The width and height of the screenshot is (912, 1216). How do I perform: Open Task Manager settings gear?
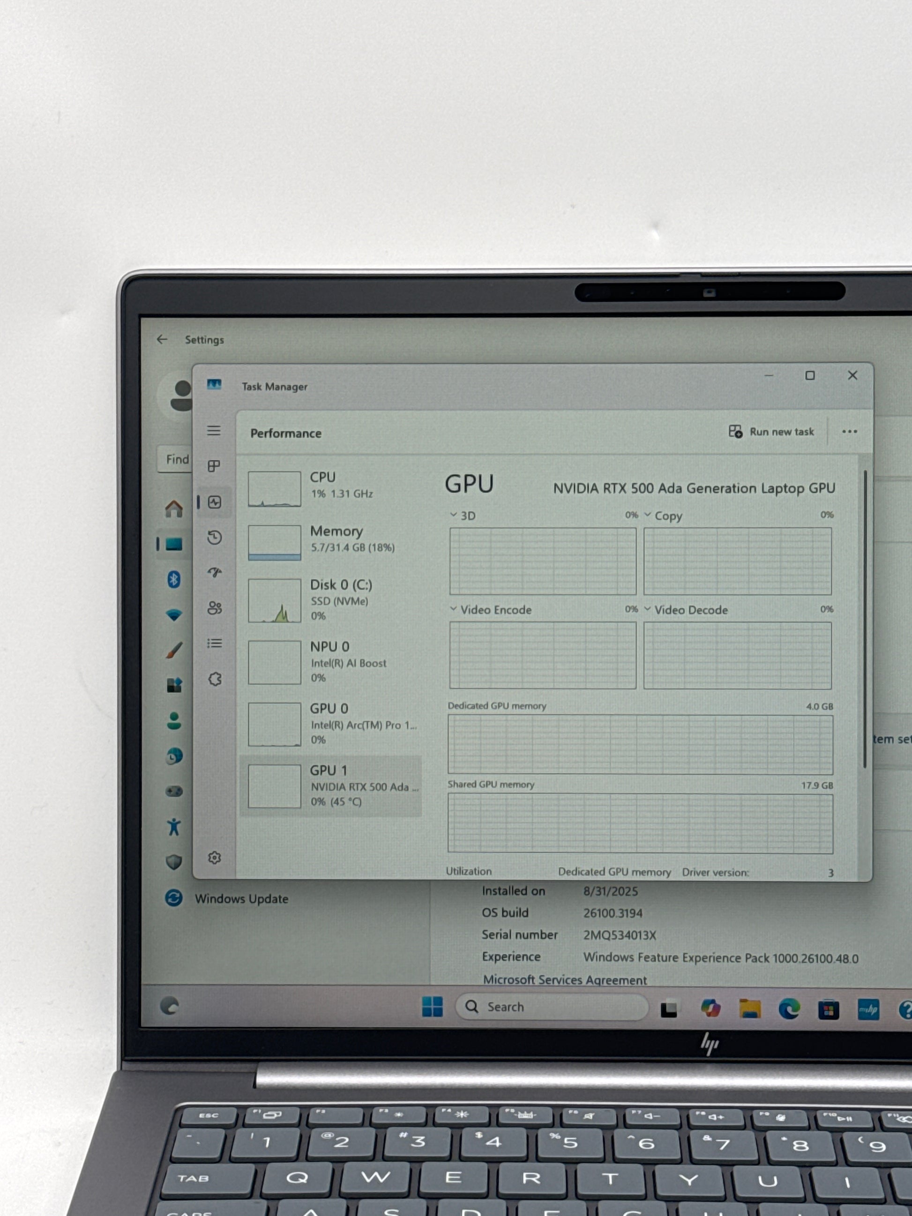pos(214,858)
